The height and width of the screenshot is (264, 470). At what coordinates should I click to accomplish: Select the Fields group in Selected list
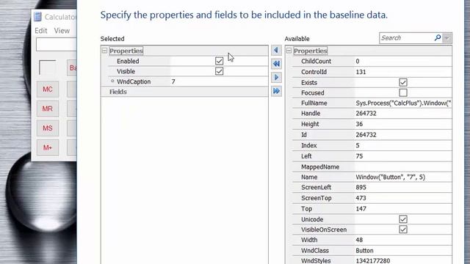[184, 92]
